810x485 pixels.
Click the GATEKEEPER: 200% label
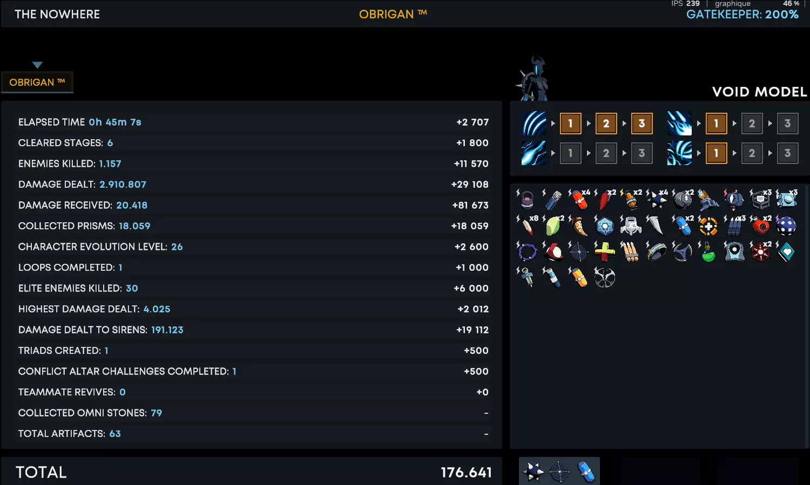742,15
